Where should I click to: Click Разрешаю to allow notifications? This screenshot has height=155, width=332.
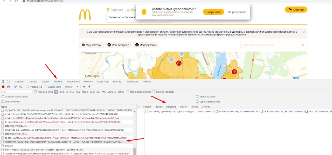pos(213,12)
